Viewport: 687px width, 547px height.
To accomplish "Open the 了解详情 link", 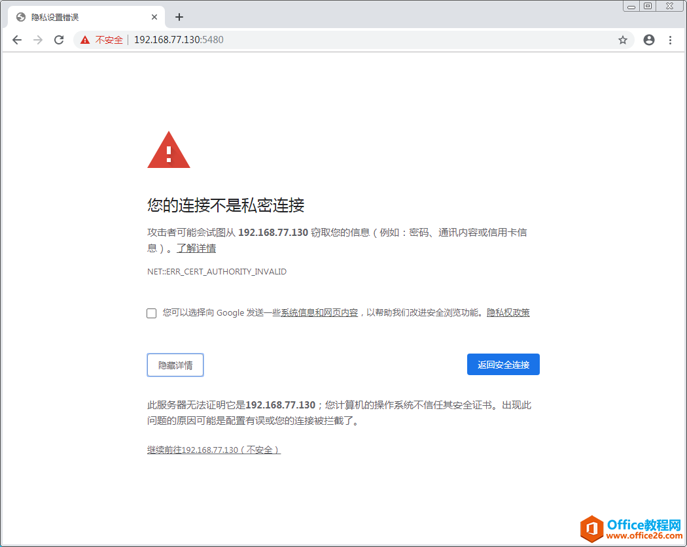I will pyautogui.click(x=196, y=248).
